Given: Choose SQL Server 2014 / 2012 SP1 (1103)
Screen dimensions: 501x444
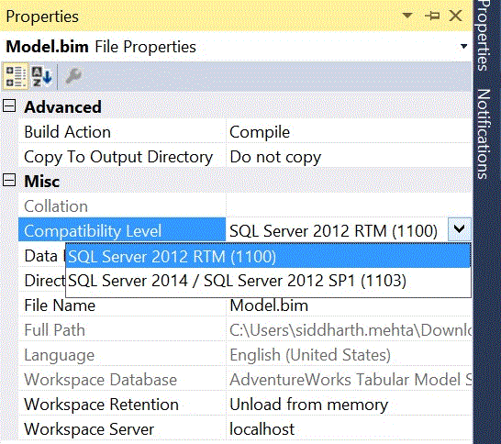Looking at the screenshot, I should click(x=268, y=281).
